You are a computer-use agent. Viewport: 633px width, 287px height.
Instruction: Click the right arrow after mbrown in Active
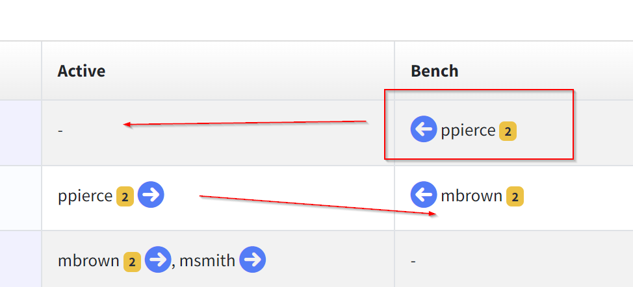(x=158, y=260)
